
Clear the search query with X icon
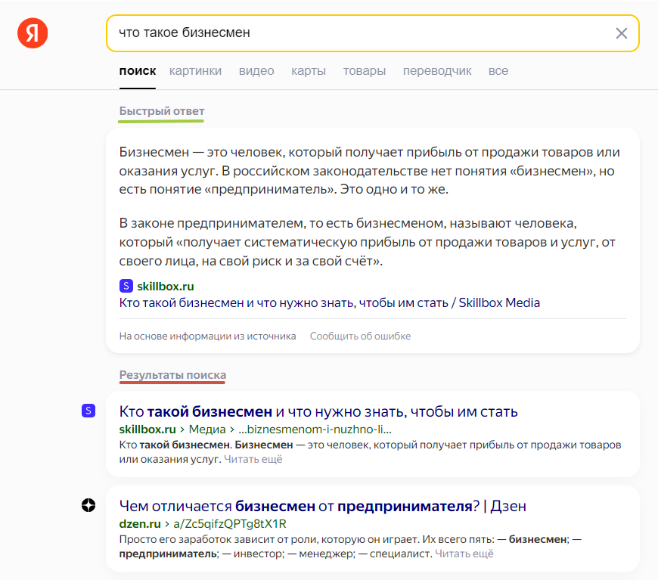tap(622, 33)
